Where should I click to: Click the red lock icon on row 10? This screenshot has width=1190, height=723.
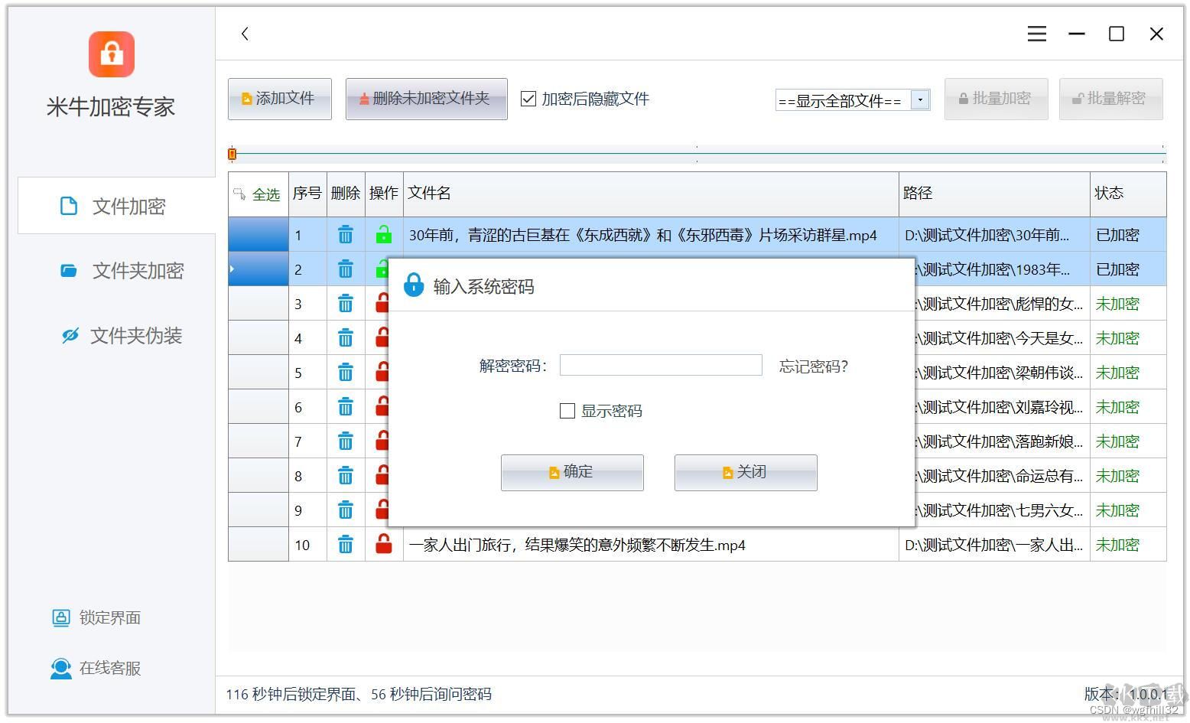(383, 545)
